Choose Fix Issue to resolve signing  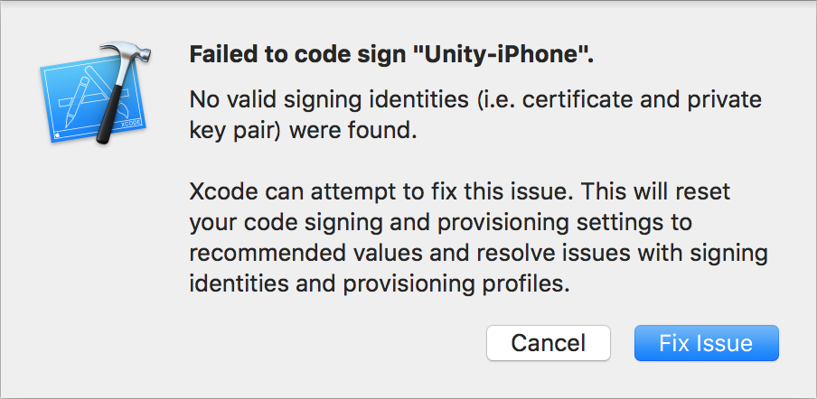pyautogui.click(x=706, y=343)
